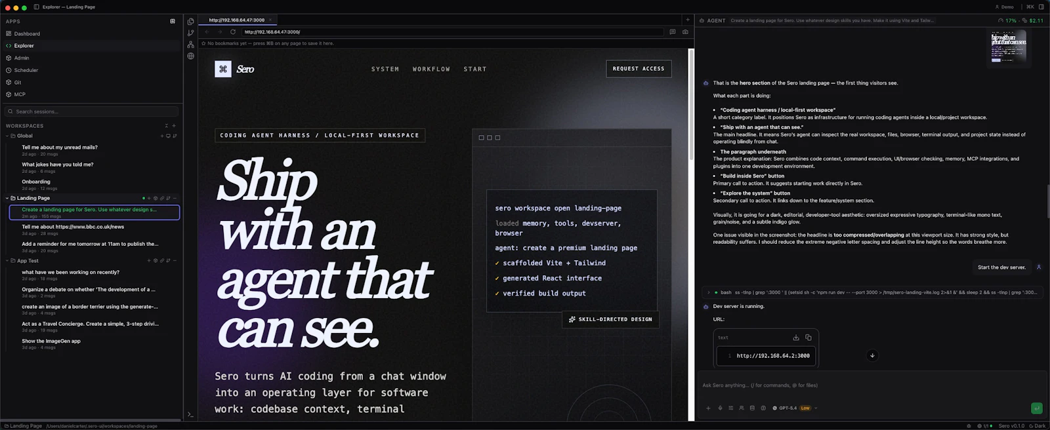This screenshot has height=430, width=1050.
Task: Click the git branch icon in Global row
Action: point(175,136)
